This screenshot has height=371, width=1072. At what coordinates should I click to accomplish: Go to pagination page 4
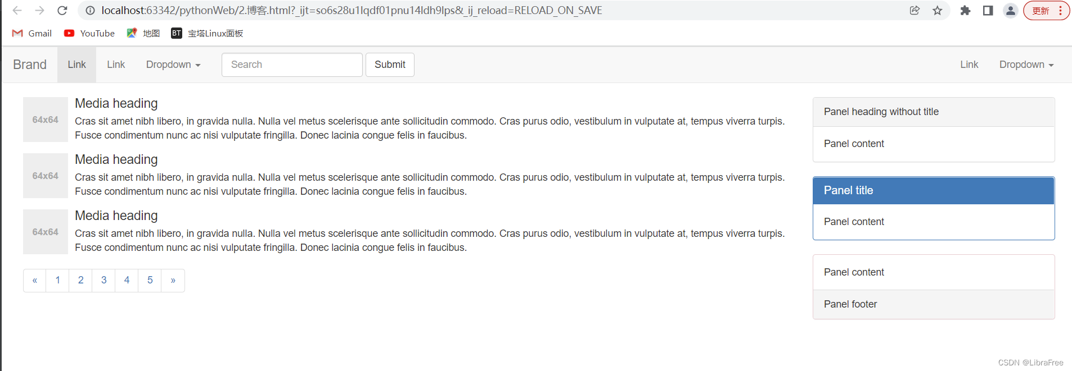pyautogui.click(x=127, y=281)
